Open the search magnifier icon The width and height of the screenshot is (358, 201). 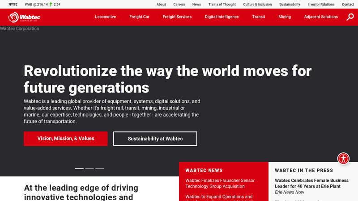(350, 17)
